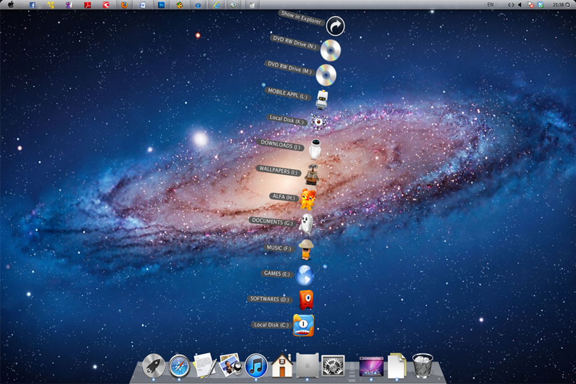This screenshot has height=384, width=576.
Task: Open the GAMES (E:) drive
Action: click(x=305, y=275)
